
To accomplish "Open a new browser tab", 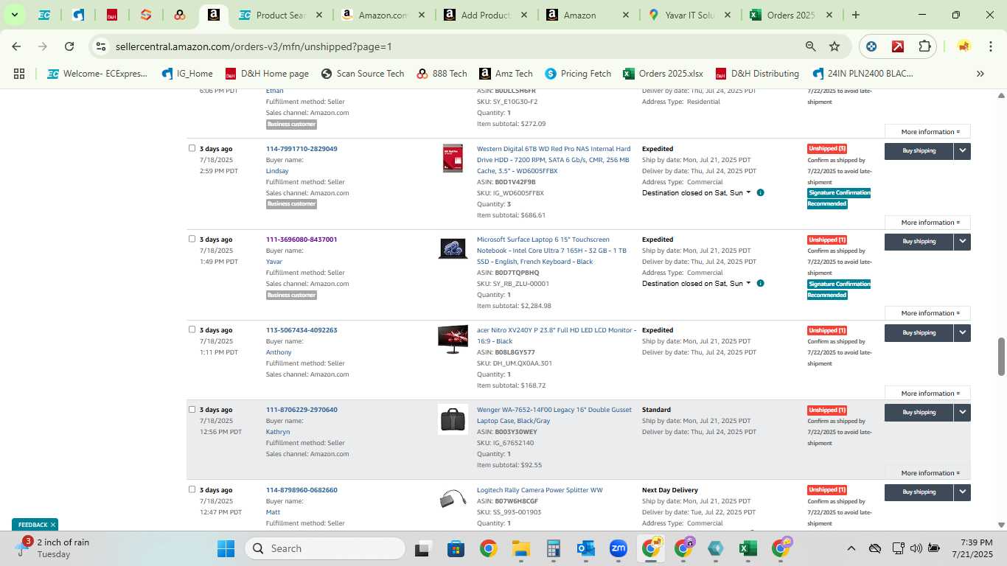I will pos(855,15).
